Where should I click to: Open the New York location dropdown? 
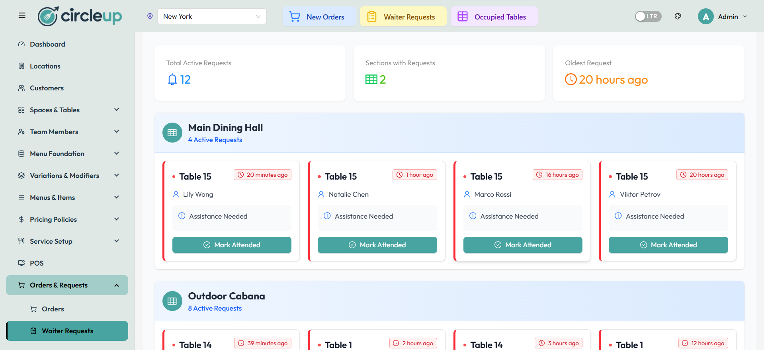tap(212, 16)
